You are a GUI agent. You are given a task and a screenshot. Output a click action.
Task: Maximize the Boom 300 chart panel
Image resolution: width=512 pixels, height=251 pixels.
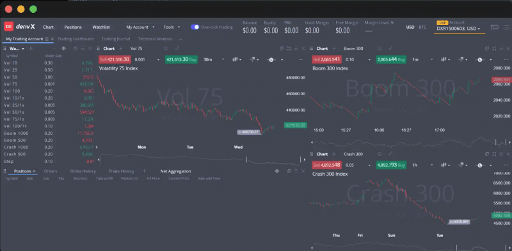pyautogui.click(x=494, y=49)
